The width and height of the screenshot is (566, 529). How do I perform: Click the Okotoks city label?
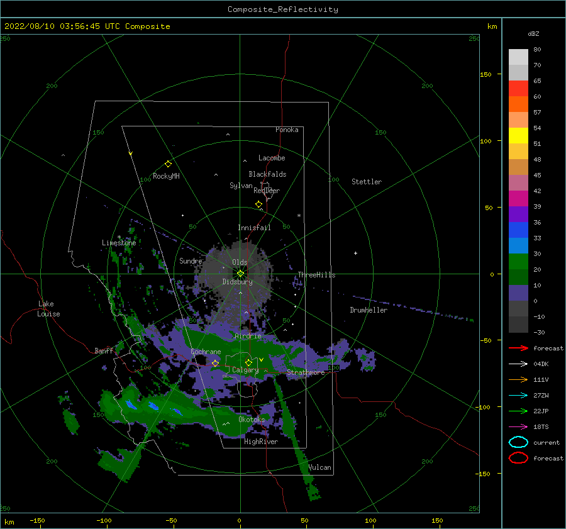click(x=252, y=420)
